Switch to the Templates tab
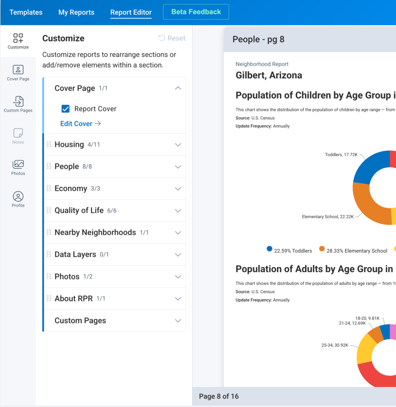 coord(26,12)
